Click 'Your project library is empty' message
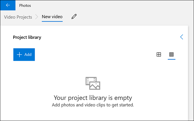This screenshot has width=194, height=121. (x=93, y=98)
